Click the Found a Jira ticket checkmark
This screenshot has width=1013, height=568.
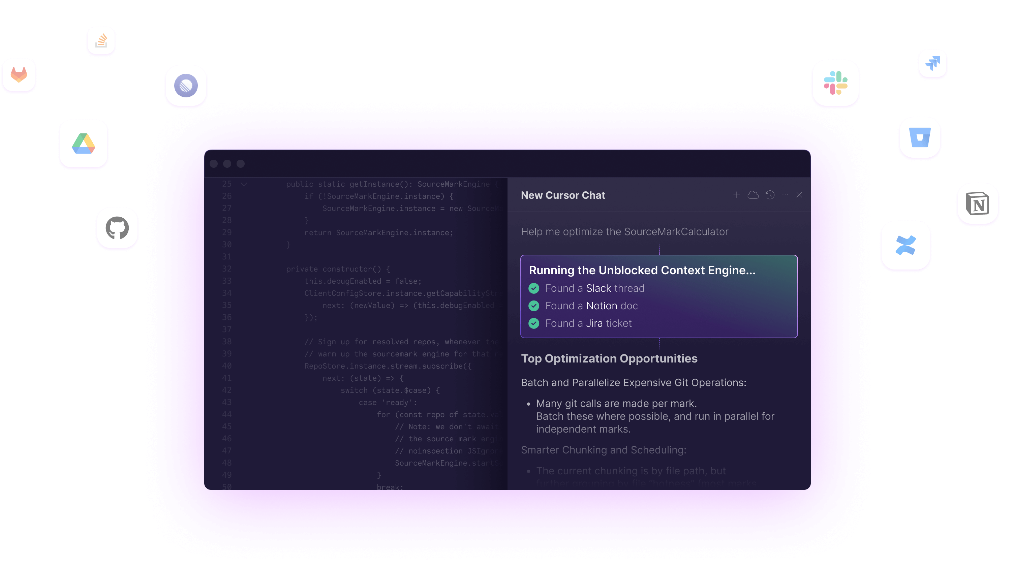[x=534, y=323]
